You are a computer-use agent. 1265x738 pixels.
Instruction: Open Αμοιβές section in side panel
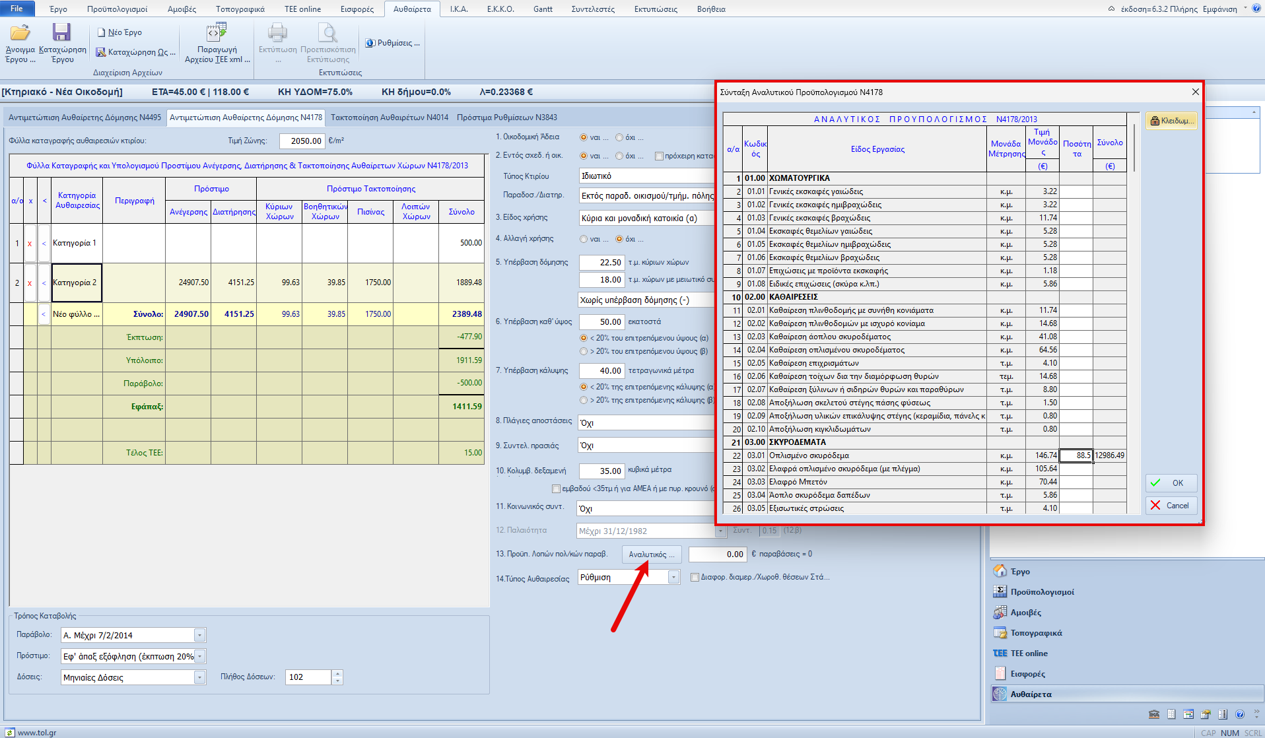tap(1025, 613)
